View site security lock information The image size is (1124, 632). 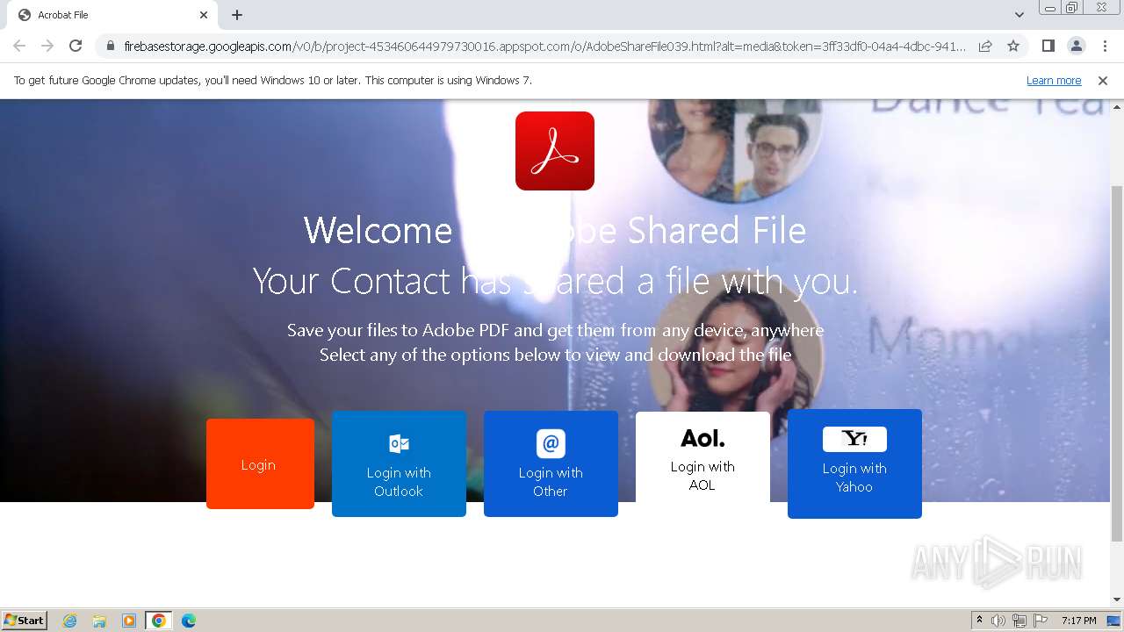tap(111, 46)
